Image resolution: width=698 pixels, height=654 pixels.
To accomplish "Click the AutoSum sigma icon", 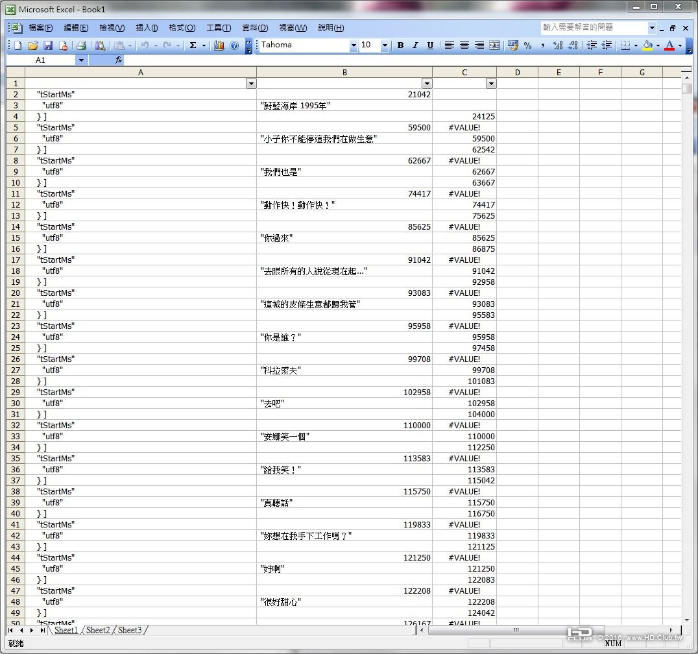I will 193,45.
